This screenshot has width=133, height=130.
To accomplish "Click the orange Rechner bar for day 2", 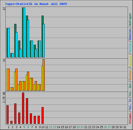I will coord(12,89).
